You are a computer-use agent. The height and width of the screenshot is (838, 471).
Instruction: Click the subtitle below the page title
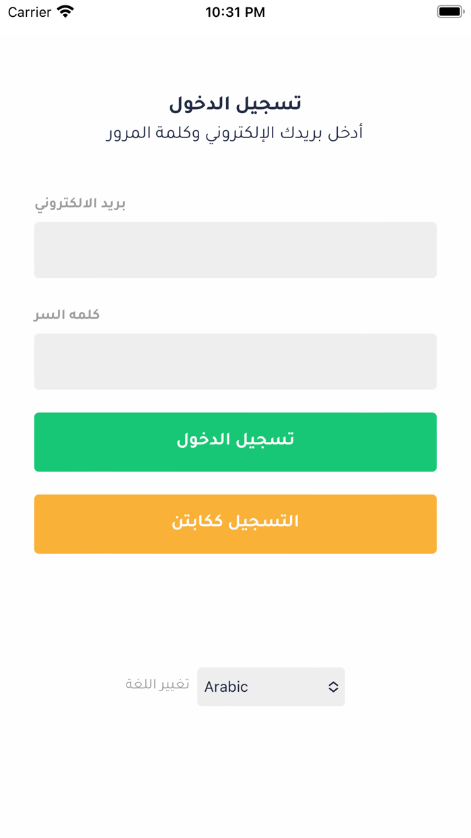coord(235,132)
